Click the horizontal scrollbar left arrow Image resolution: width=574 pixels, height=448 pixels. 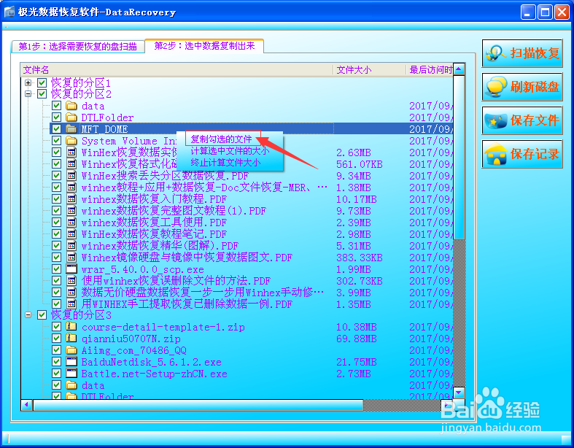coord(27,405)
